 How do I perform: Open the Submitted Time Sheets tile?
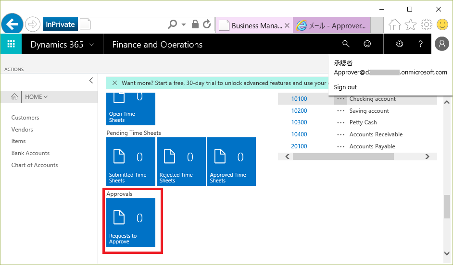coord(131,161)
